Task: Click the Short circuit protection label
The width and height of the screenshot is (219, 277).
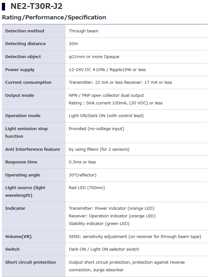Action: 30,262
